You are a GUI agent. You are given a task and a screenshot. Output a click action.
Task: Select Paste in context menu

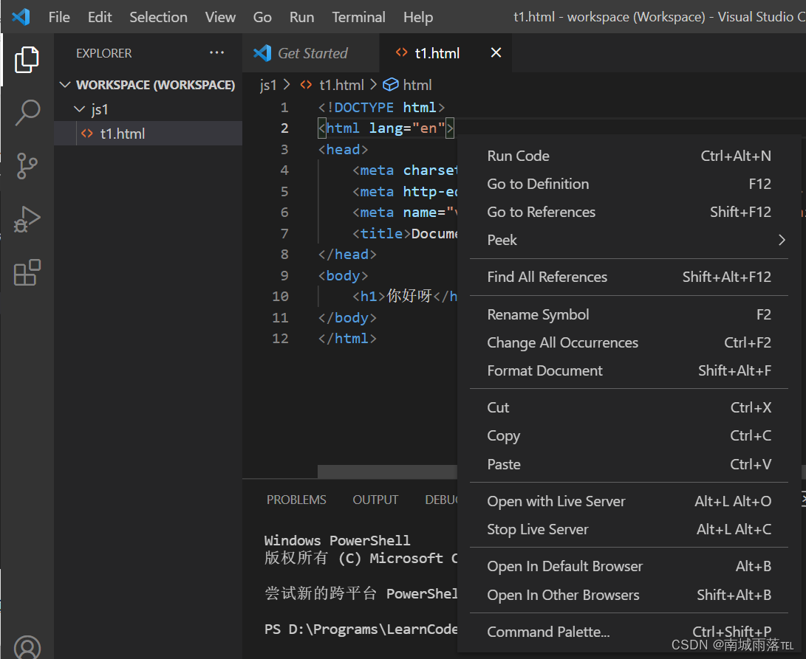click(x=629, y=464)
